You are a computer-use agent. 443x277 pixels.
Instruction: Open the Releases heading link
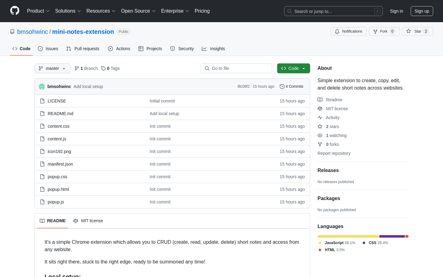point(328,171)
